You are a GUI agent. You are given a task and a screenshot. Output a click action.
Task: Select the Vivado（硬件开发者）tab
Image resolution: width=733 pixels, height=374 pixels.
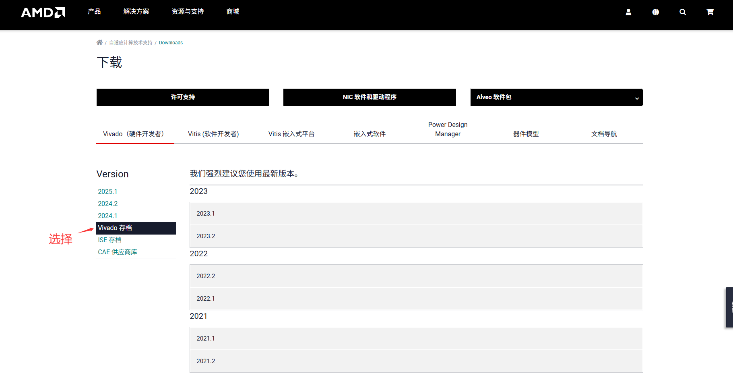(135, 134)
